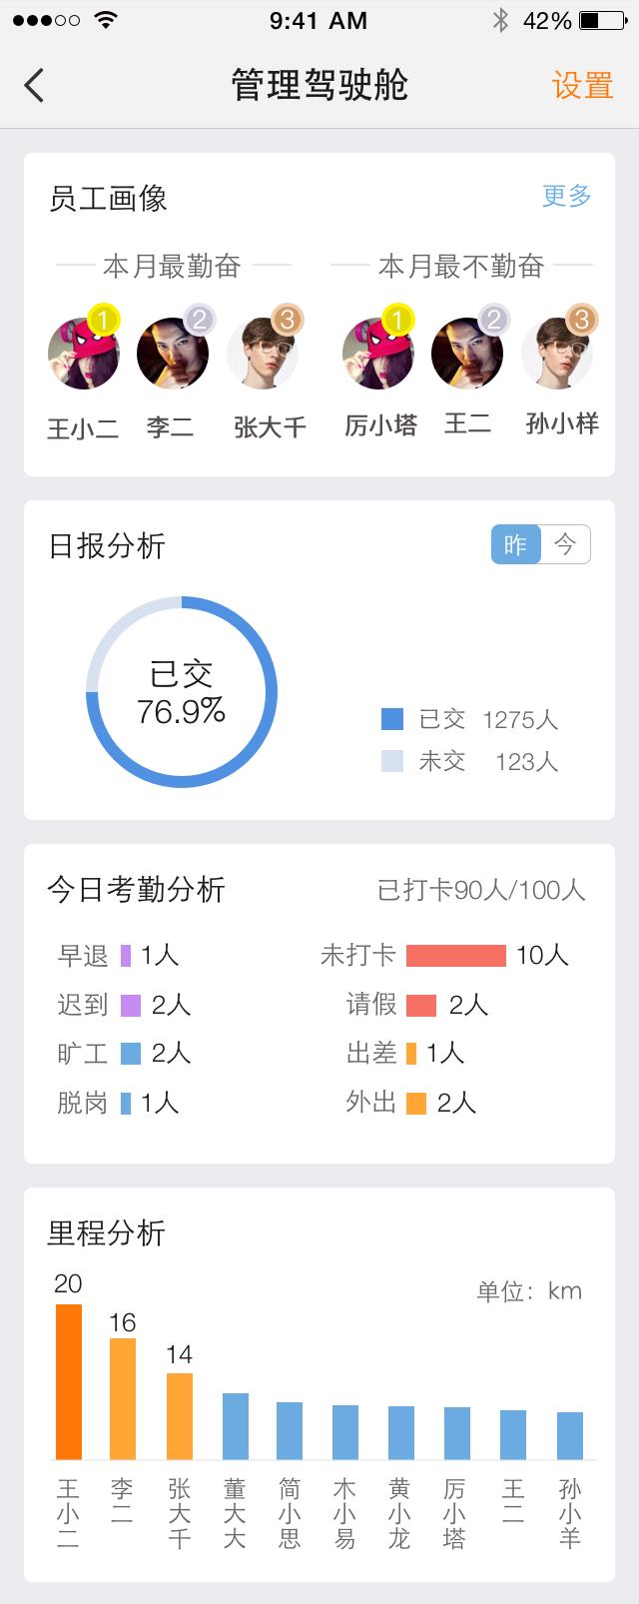Tap the back arrow icon
Image resolution: width=639 pixels, height=1604 pixels.
pos(35,85)
